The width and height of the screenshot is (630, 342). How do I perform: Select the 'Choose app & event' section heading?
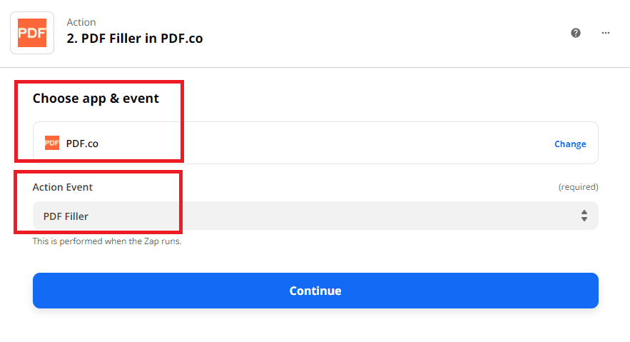[96, 98]
